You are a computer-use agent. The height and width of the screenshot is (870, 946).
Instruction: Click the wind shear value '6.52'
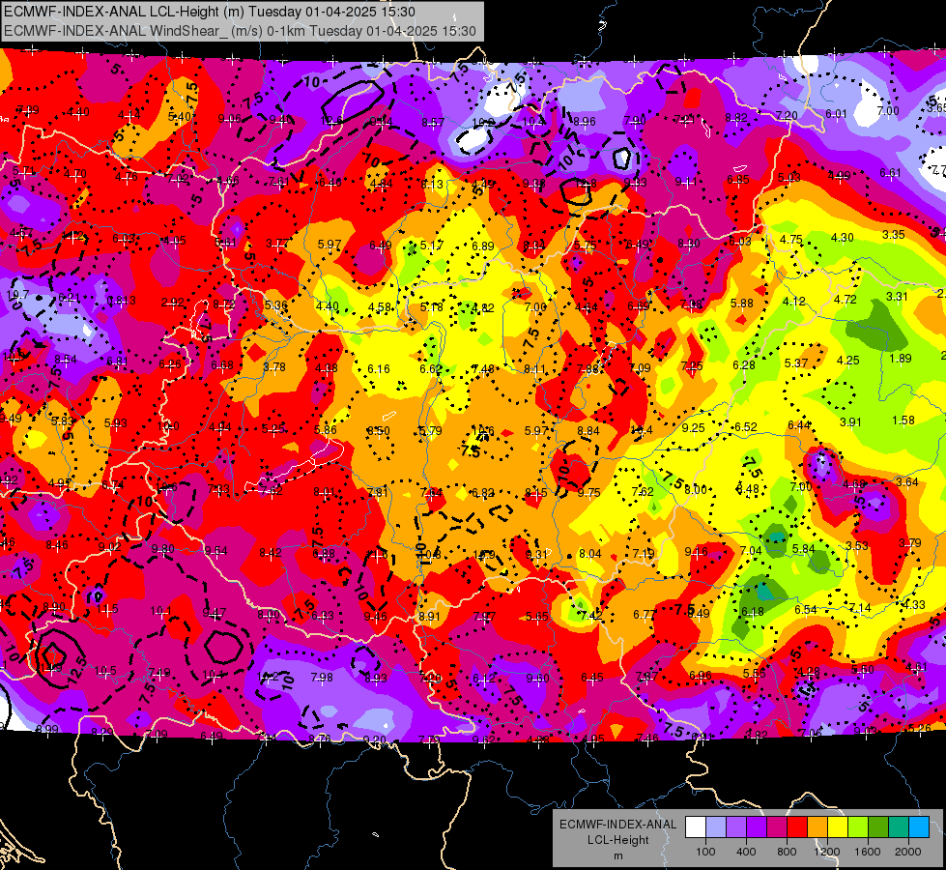(746, 427)
